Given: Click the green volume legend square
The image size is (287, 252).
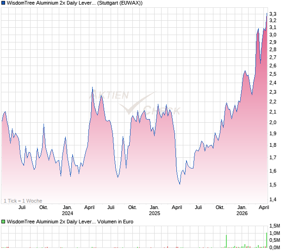Looking at the screenshot, I should click(4, 222).
